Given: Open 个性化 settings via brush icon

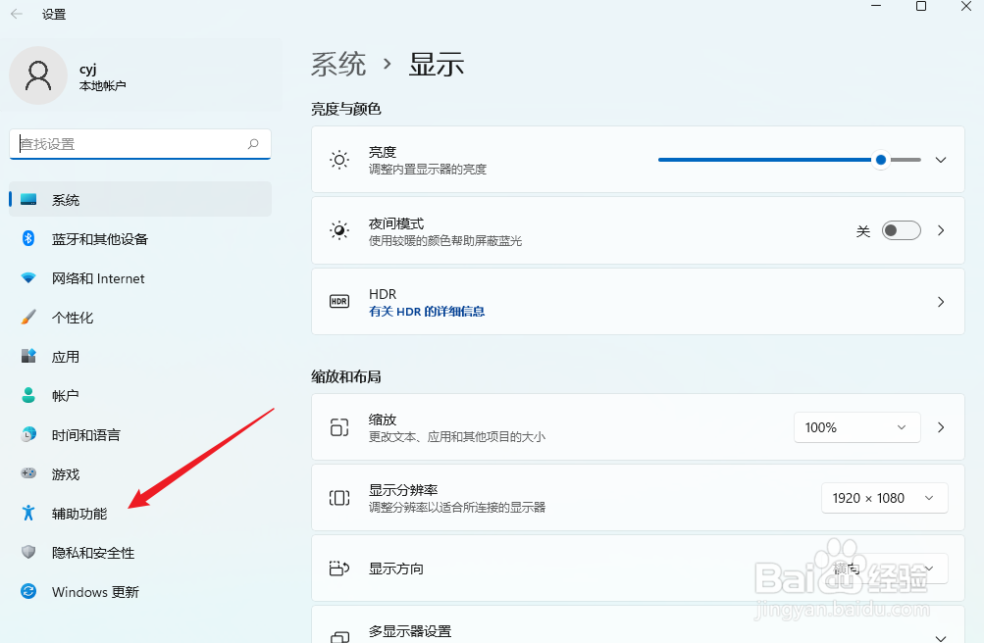Looking at the screenshot, I should pos(27,317).
